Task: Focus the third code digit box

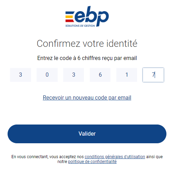Action: point(74,75)
